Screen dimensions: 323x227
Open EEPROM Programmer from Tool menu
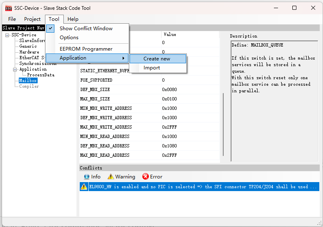coord(86,49)
